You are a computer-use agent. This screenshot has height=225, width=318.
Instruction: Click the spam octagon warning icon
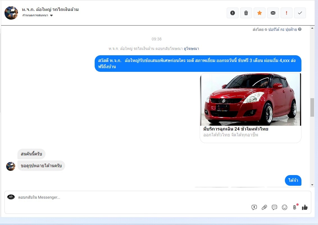click(x=232, y=13)
